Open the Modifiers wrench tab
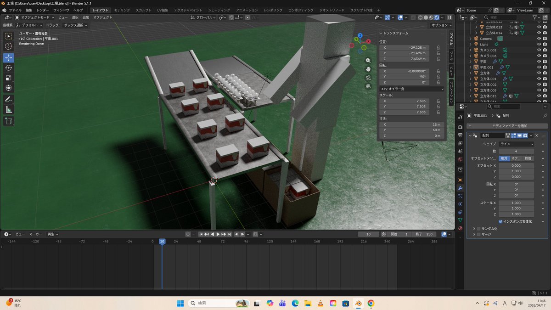551x310 pixels. tap(460, 188)
